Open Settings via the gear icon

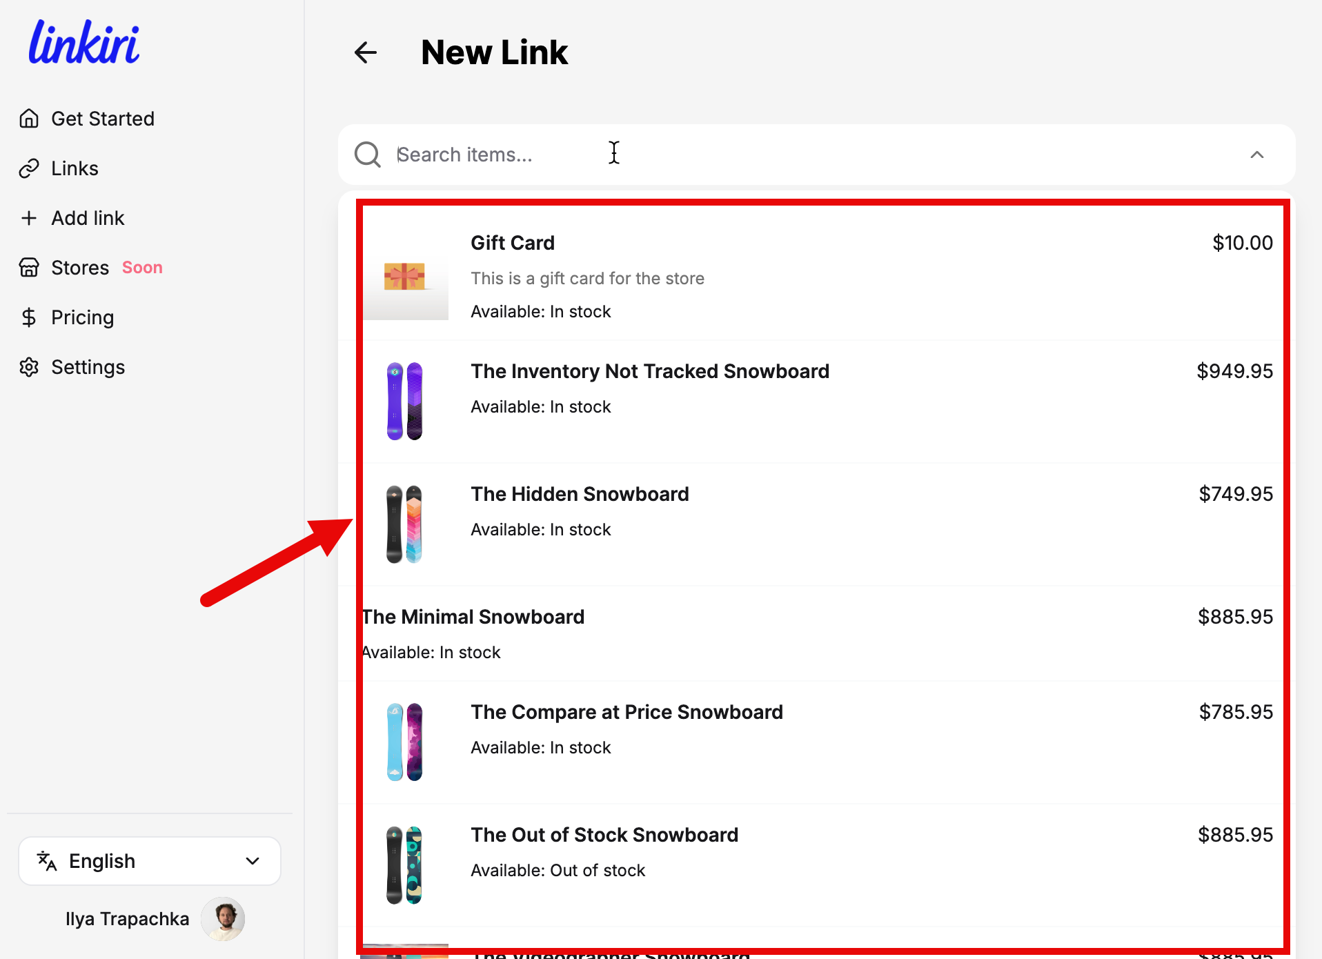[30, 366]
